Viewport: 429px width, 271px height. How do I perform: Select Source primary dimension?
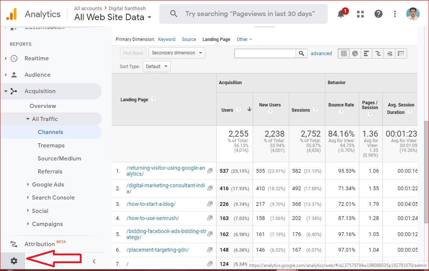pos(189,39)
